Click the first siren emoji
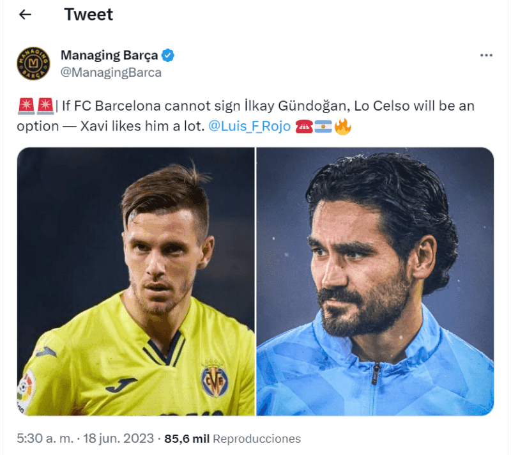 tap(26, 106)
